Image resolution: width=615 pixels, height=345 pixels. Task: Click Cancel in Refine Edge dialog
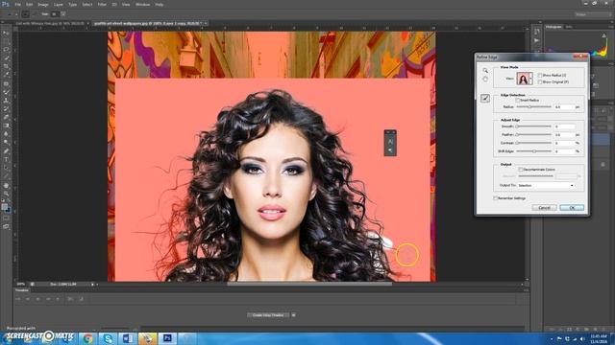click(544, 208)
